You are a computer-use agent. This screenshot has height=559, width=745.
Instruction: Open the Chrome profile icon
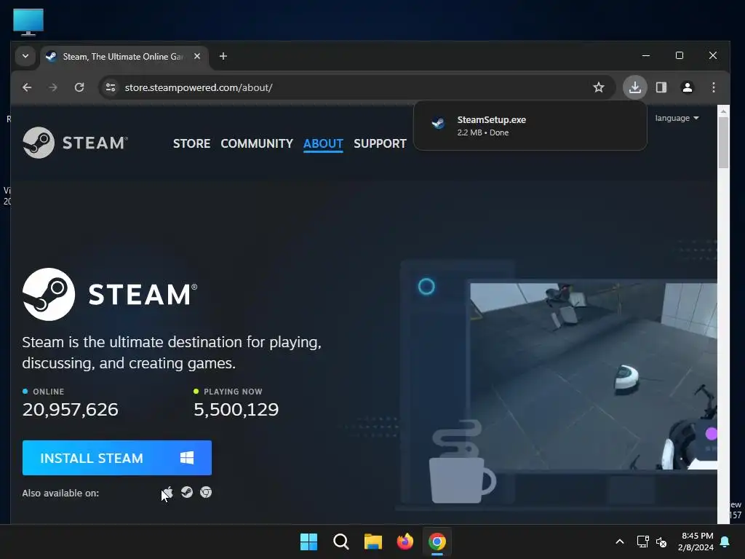point(688,87)
